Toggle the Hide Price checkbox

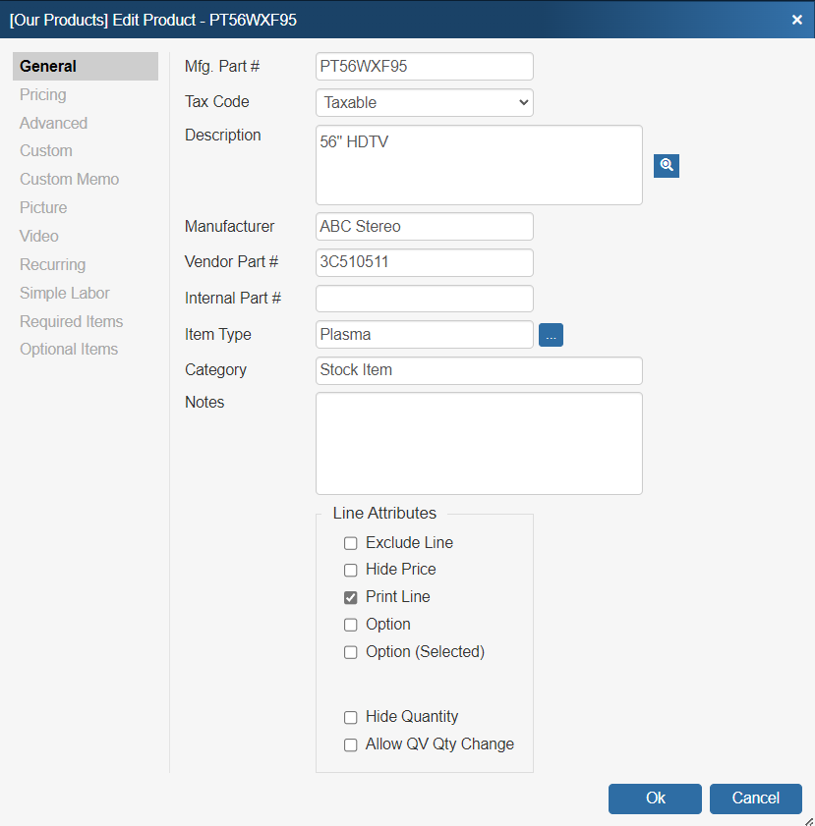(351, 570)
